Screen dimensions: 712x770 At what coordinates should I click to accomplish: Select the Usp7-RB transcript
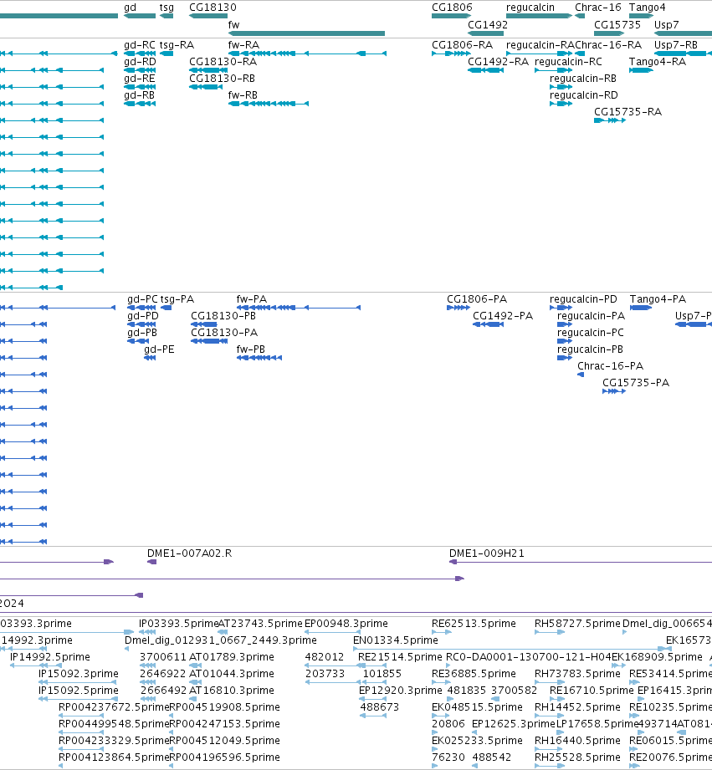[683, 54]
